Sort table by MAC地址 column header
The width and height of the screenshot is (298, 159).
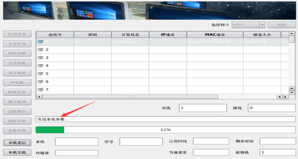pos(215,35)
